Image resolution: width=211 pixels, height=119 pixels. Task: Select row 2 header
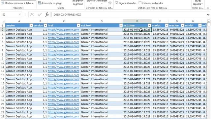pos(3,29)
